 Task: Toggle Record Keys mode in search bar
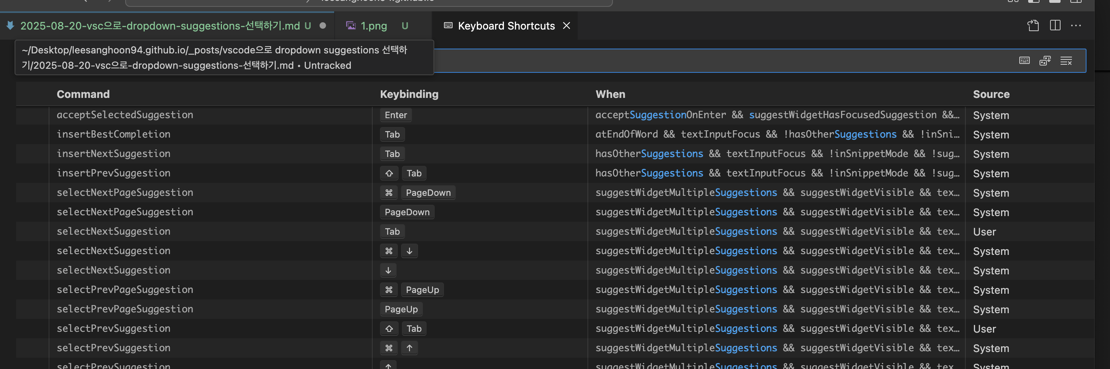pyautogui.click(x=1024, y=61)
